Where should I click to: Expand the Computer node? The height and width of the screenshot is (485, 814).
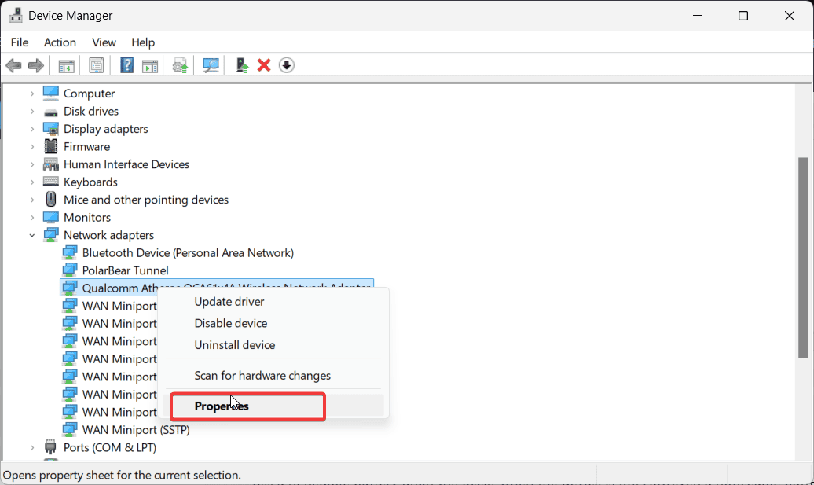pos(32,94)
